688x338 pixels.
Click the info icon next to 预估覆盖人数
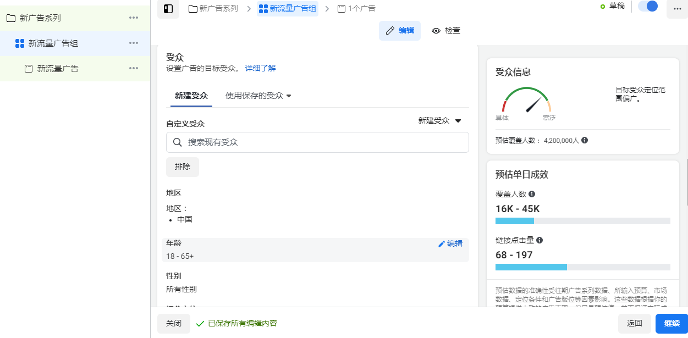click(x=585, y=140)
